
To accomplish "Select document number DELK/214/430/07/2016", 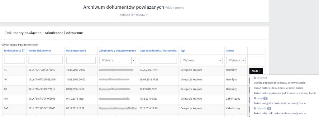I will click(x=42, y=89).
